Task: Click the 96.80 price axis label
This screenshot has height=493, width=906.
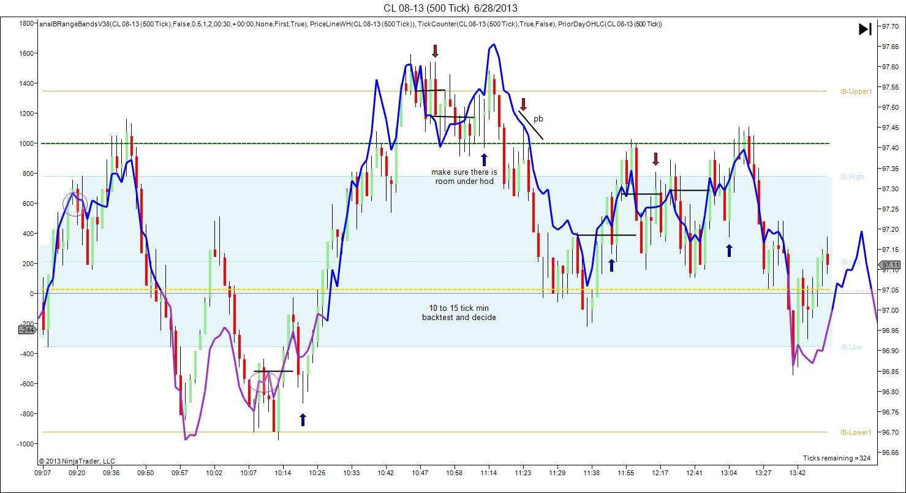Action: click(889, 392)
